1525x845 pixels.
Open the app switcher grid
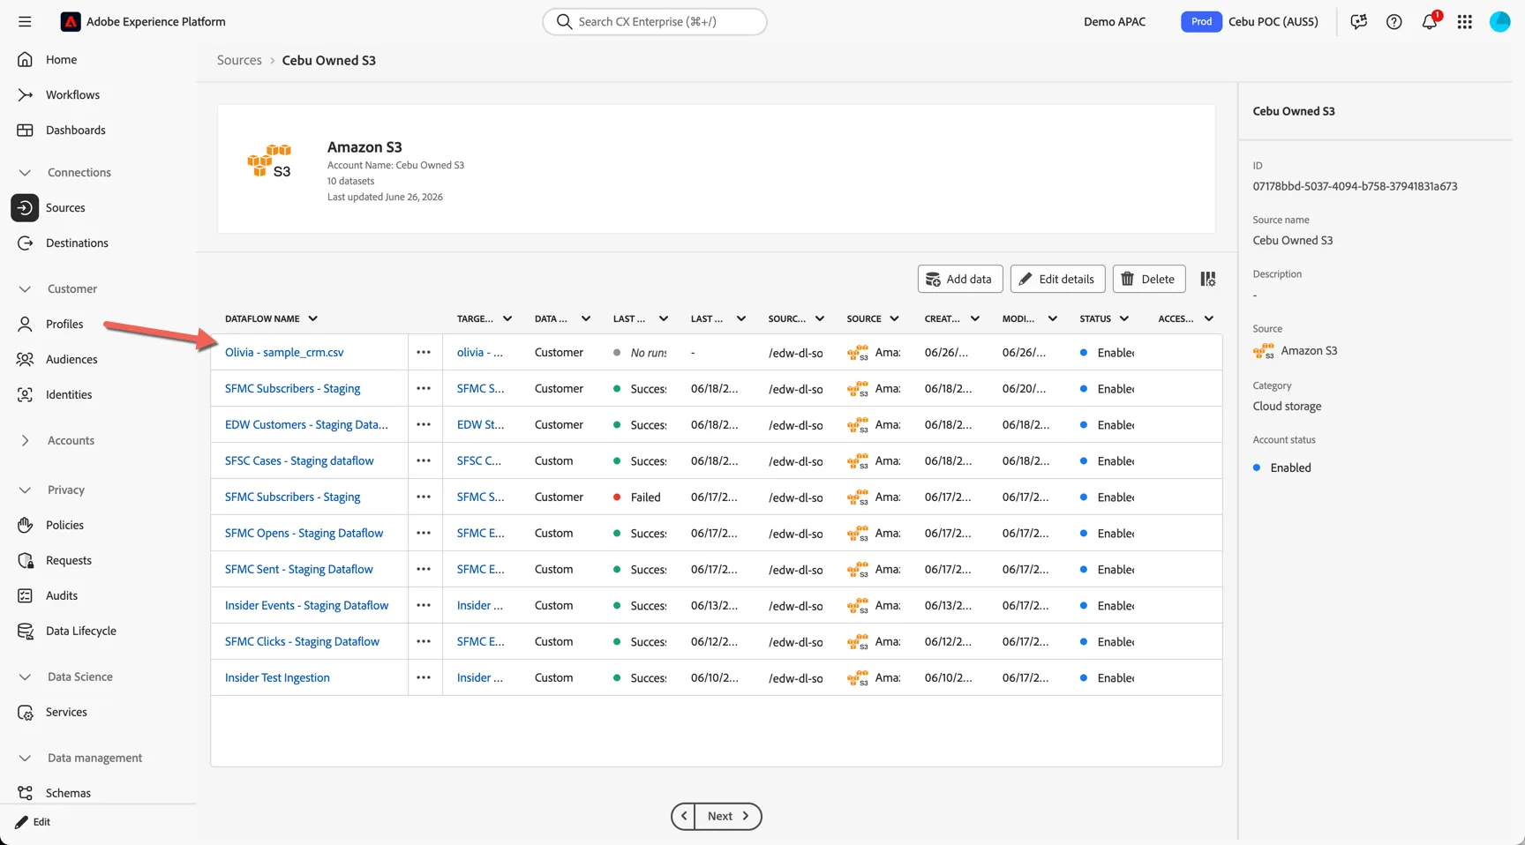click(x=1465, y=21)
